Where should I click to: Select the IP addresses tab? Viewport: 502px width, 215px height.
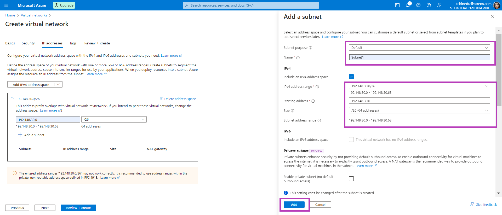click(x=52, y=43)
